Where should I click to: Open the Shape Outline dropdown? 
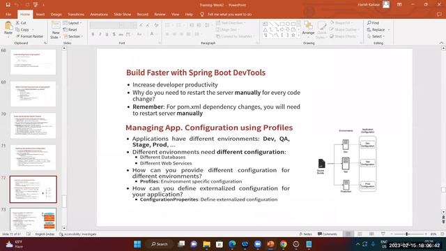point(344,29)
